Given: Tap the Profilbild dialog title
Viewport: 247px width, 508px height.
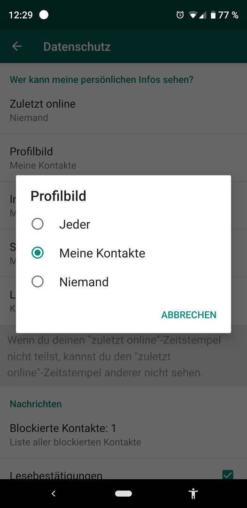Looking at the screenshot, I should click(x=58, y=196).
